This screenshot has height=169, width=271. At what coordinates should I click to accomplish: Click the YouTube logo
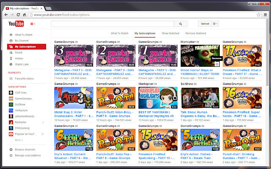[x=16, y=24]
